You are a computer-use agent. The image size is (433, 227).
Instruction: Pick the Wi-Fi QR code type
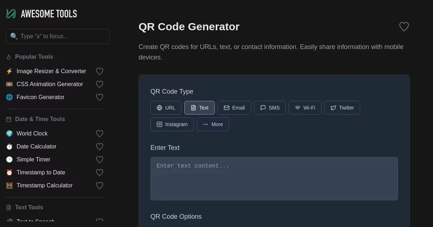click(305, 108)
